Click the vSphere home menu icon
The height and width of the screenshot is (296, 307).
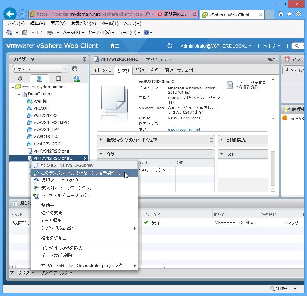(x=114, y=46)
